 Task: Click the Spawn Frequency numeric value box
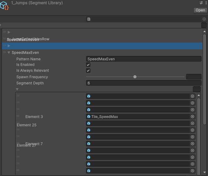(193, 77)
